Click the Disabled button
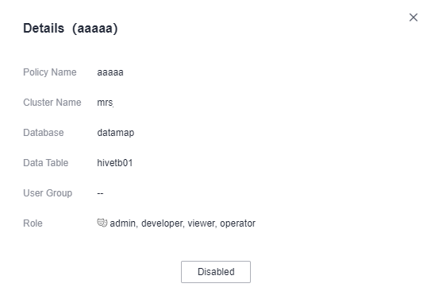The width and height of the screenshot is (427, 299). pos(216,272)
